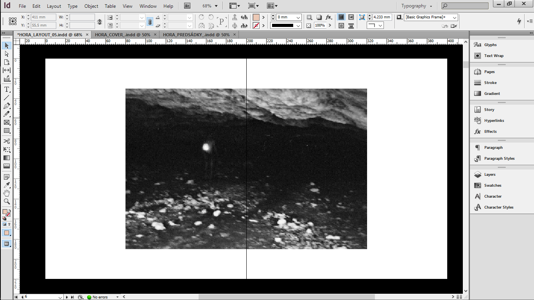Click the opacity 100% field
The image size is (534, 300).
coord(320,25)
